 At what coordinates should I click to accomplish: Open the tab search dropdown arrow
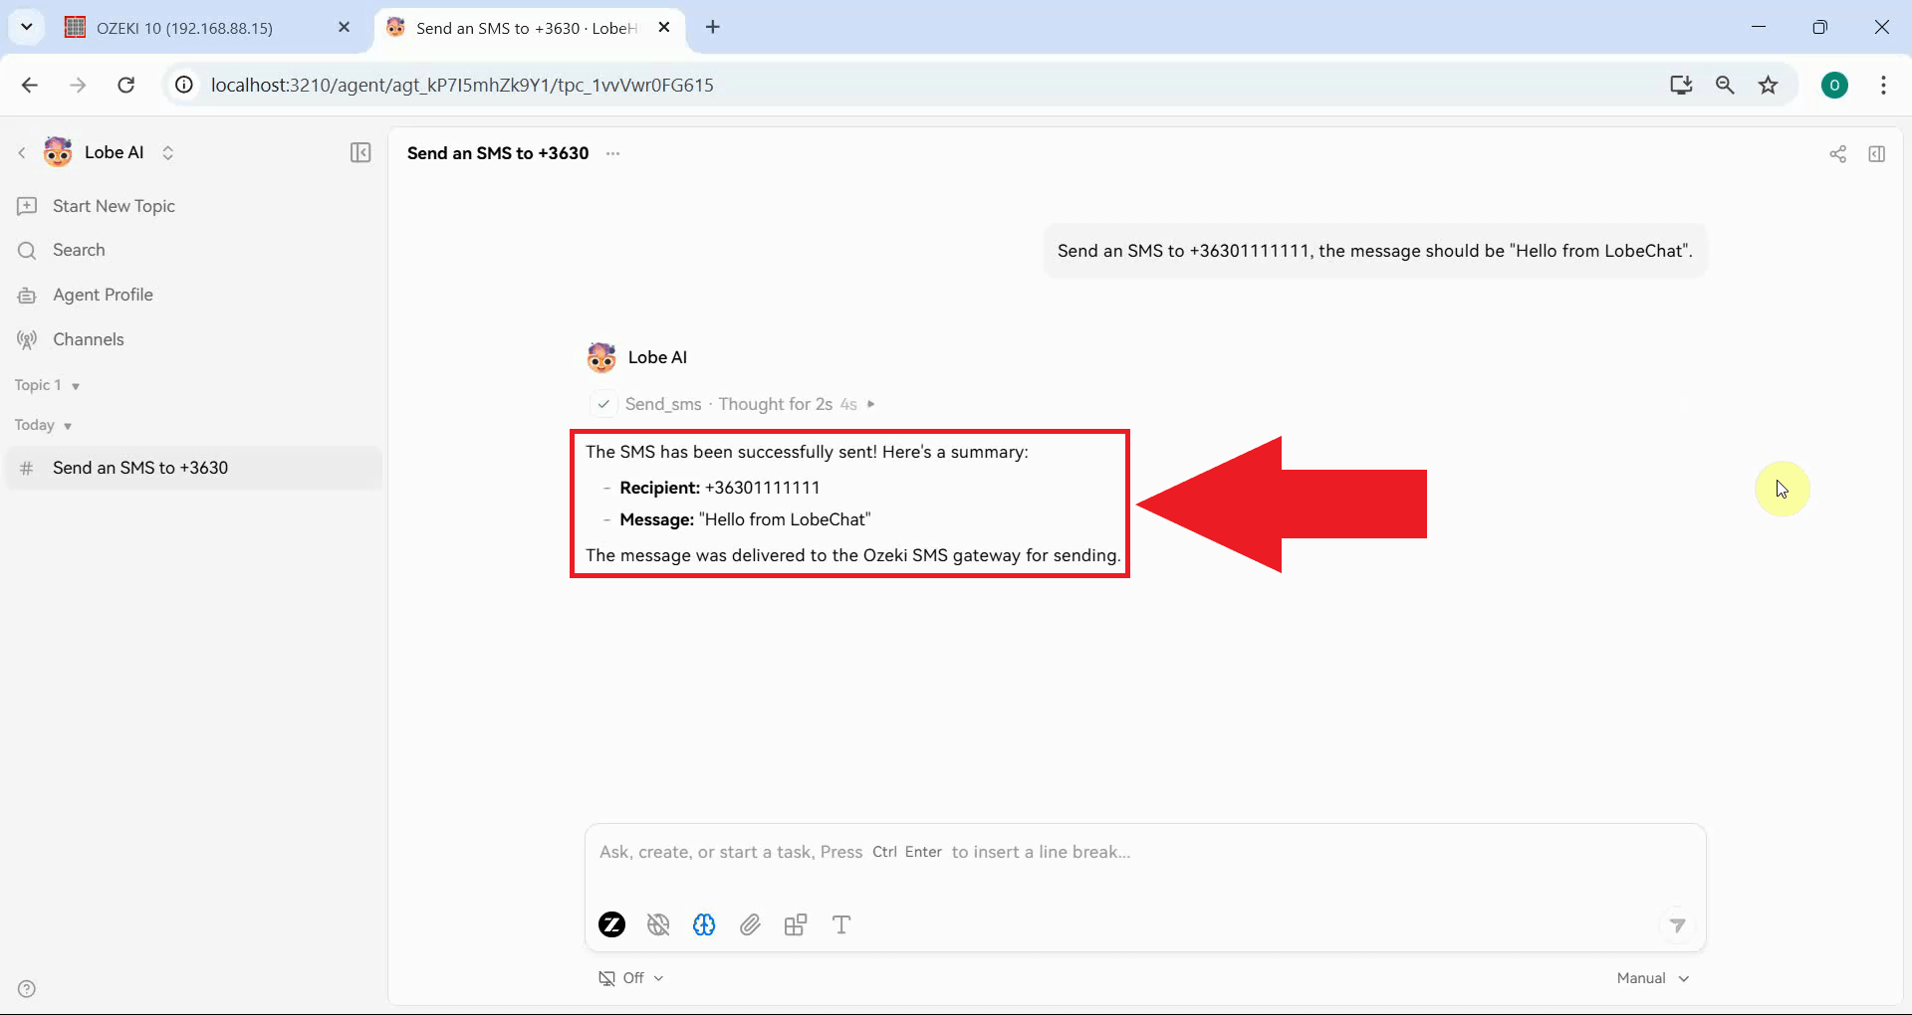coord(27,27)
